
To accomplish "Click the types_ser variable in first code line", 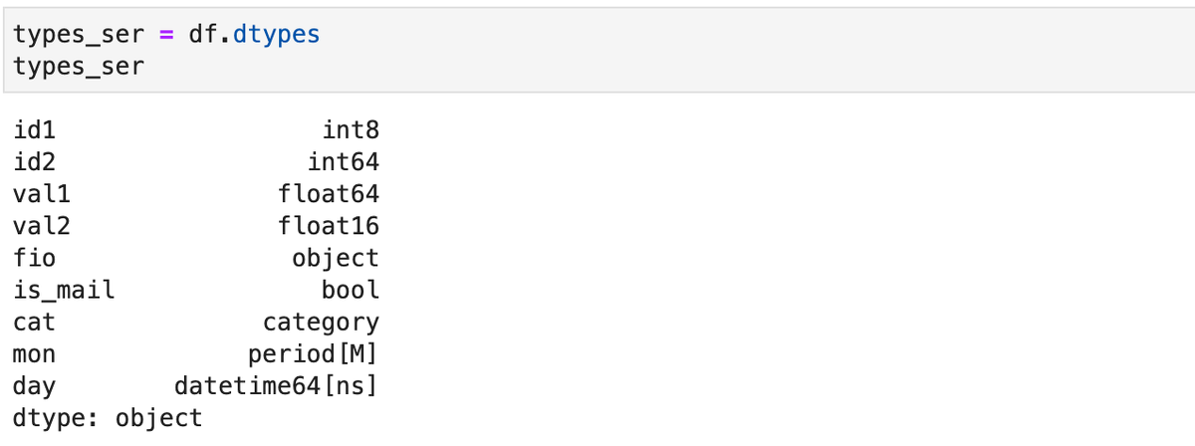I will [80, 35].
